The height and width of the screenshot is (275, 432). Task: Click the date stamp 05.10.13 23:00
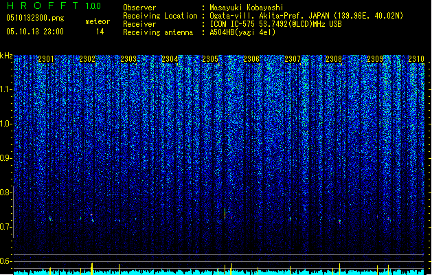click(x=35, y=32)
